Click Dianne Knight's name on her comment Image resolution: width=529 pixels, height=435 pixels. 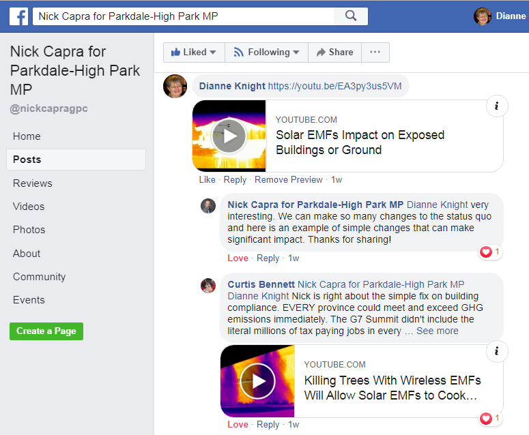[x=232, y=87]
